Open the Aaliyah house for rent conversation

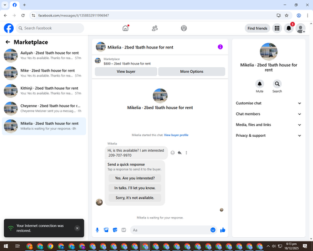pyautogui.click(x=44, y=55)
